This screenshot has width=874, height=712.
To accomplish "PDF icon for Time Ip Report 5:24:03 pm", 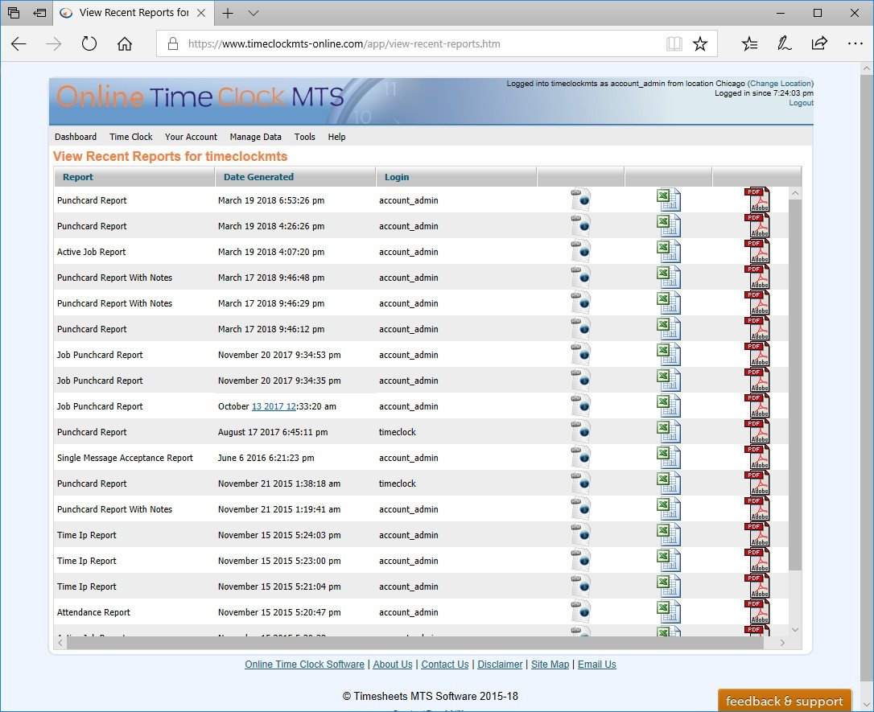I will tap(757, 534).
